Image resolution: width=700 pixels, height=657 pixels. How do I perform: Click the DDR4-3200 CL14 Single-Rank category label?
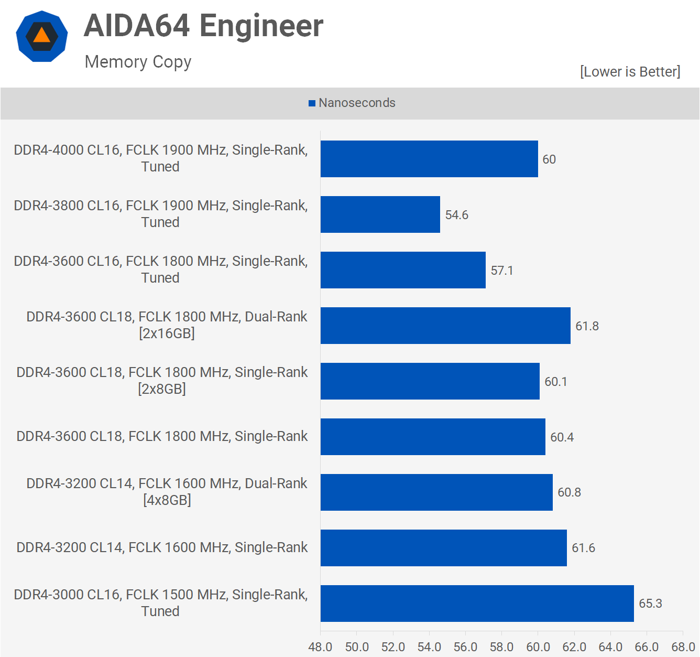(162, 547)
